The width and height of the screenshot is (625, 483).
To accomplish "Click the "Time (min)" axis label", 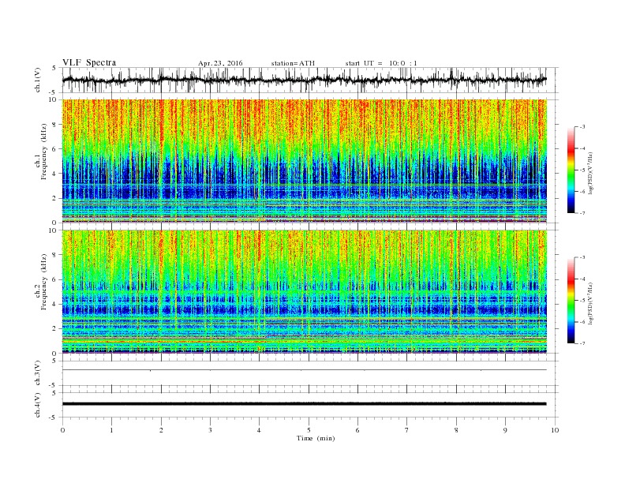I will point(316,438).
